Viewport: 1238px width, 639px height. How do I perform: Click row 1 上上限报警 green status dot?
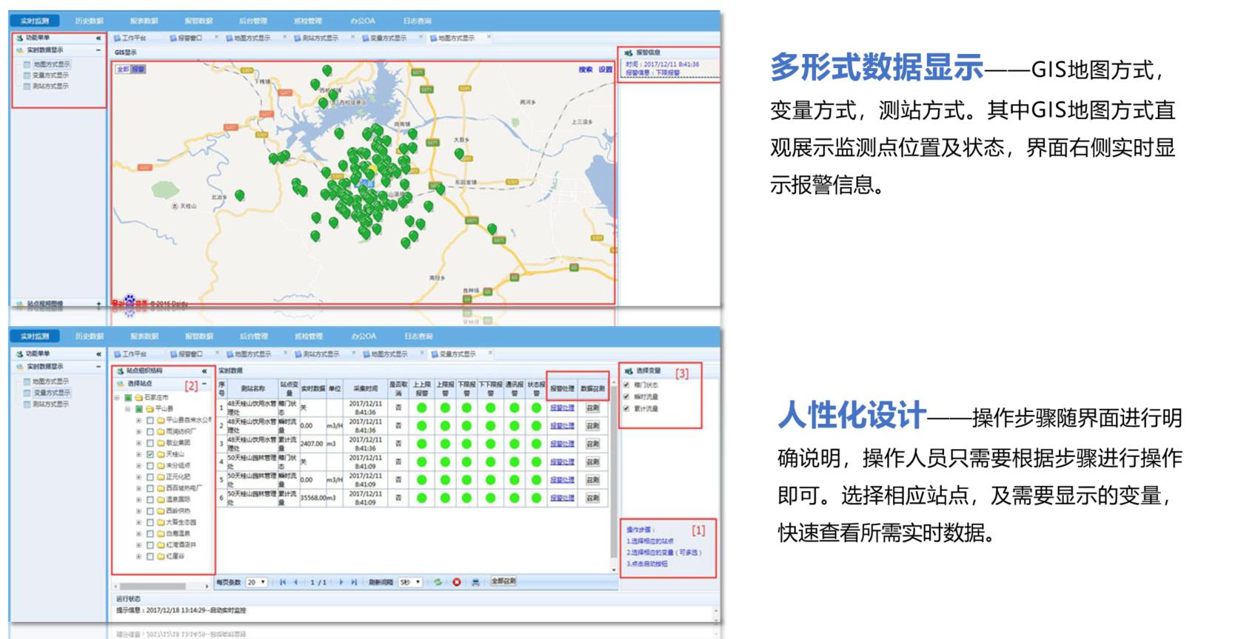pyautogui.click(x=421, y=408)
